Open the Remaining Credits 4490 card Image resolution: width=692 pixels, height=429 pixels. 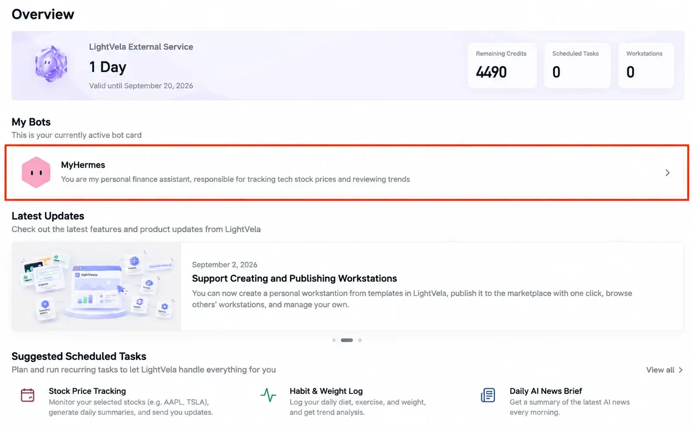click(x=502, y=66)
